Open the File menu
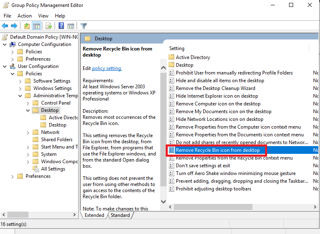The image size is (320, 234). pos(7,16)
